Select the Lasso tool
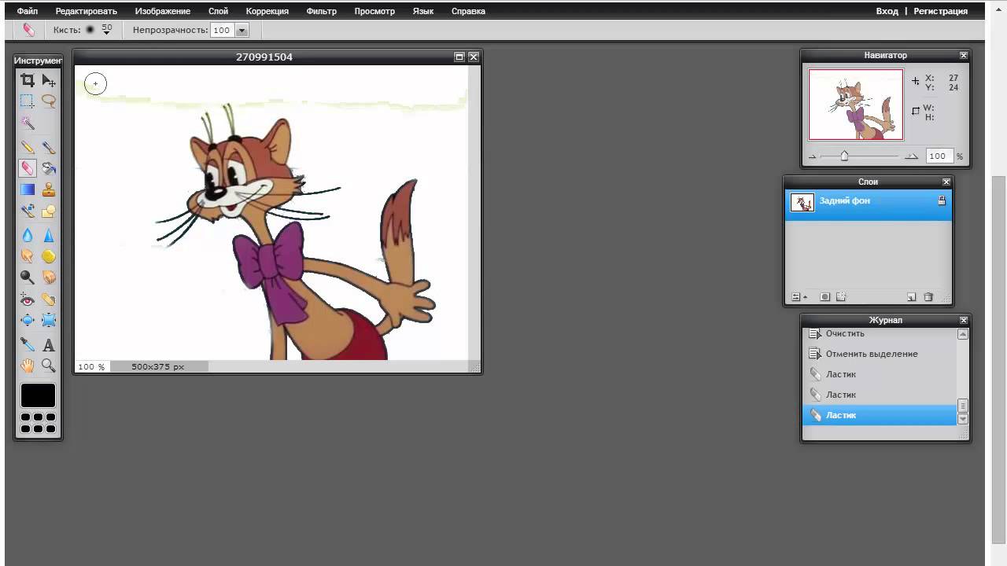The width and height of the screenshot is (1007, 566). click(49, 101)
